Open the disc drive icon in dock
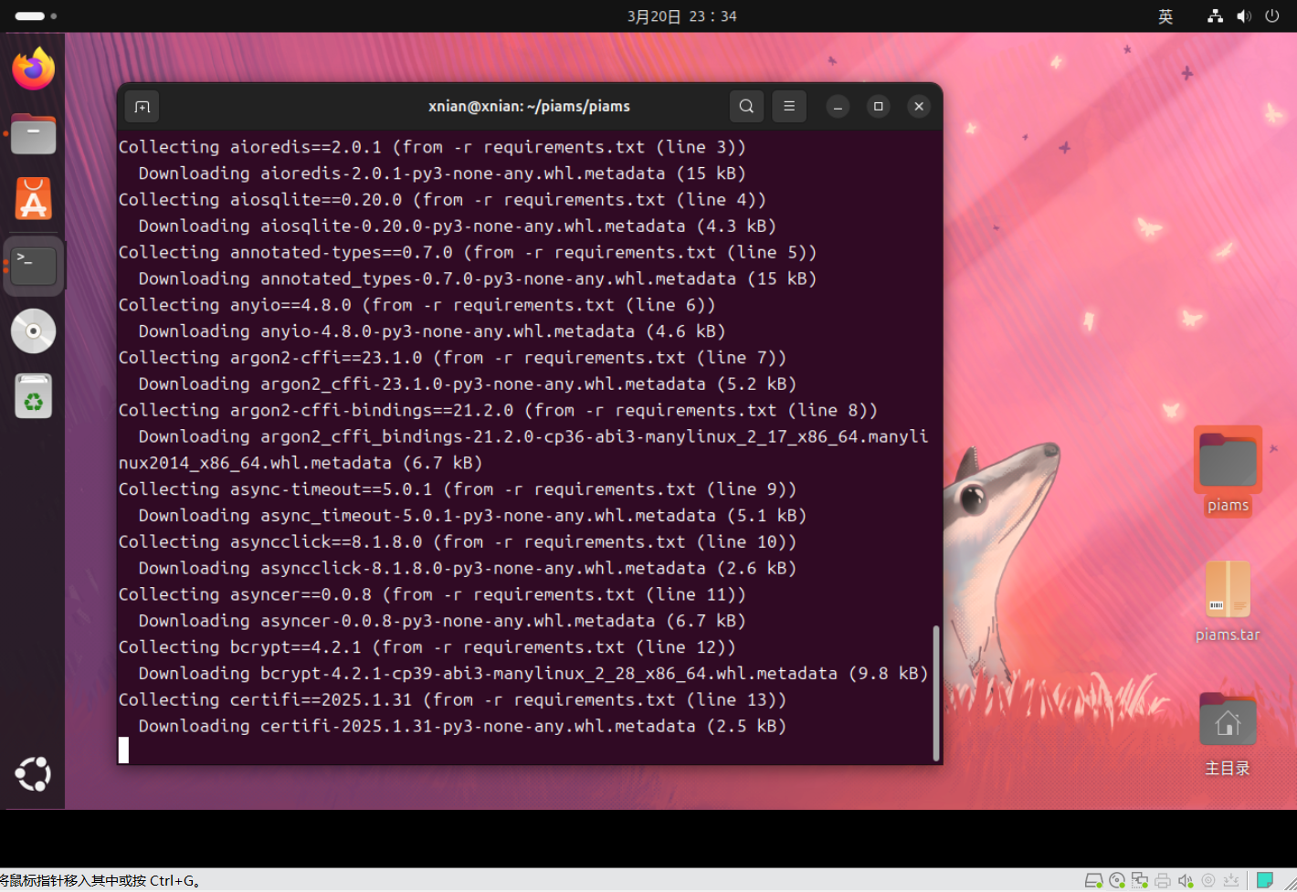The image size is (1297, 892). click(x=34, y=331)
